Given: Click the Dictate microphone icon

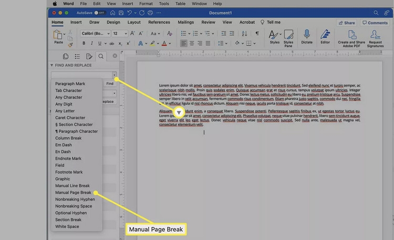Looking at the screenshot, I should point(307,34).
